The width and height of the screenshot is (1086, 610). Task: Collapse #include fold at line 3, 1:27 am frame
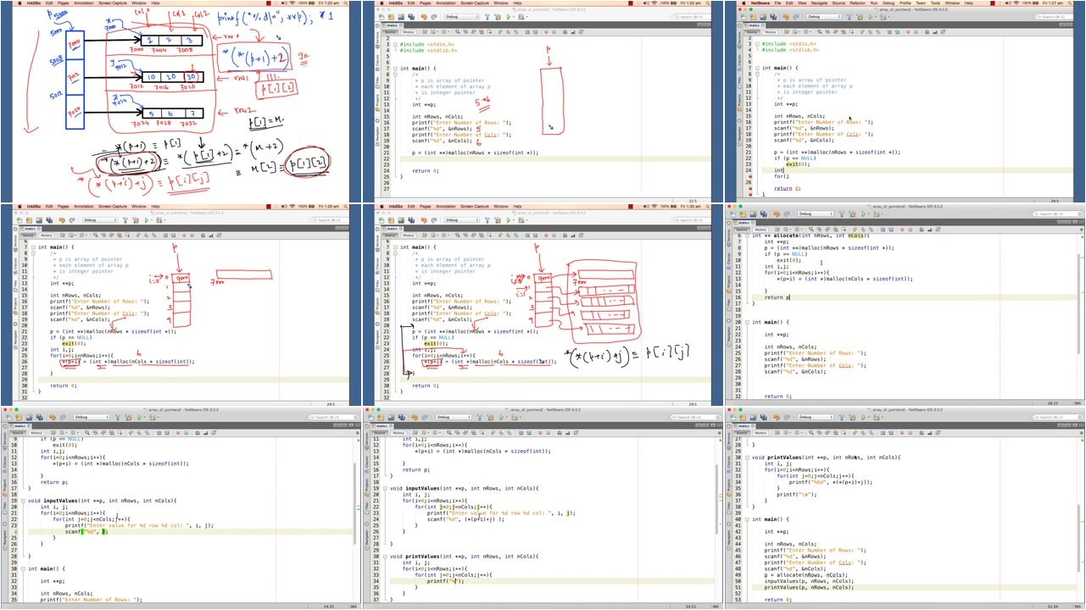757,44
